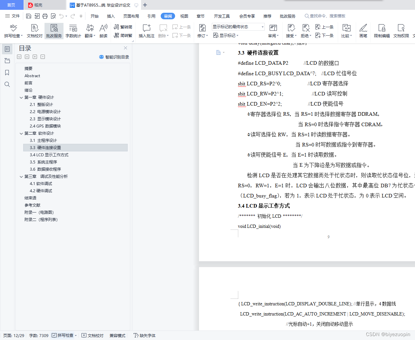Open a new tab with plus button
The image size is (415, 340).
pyautogui.click(x=145, y=5)
